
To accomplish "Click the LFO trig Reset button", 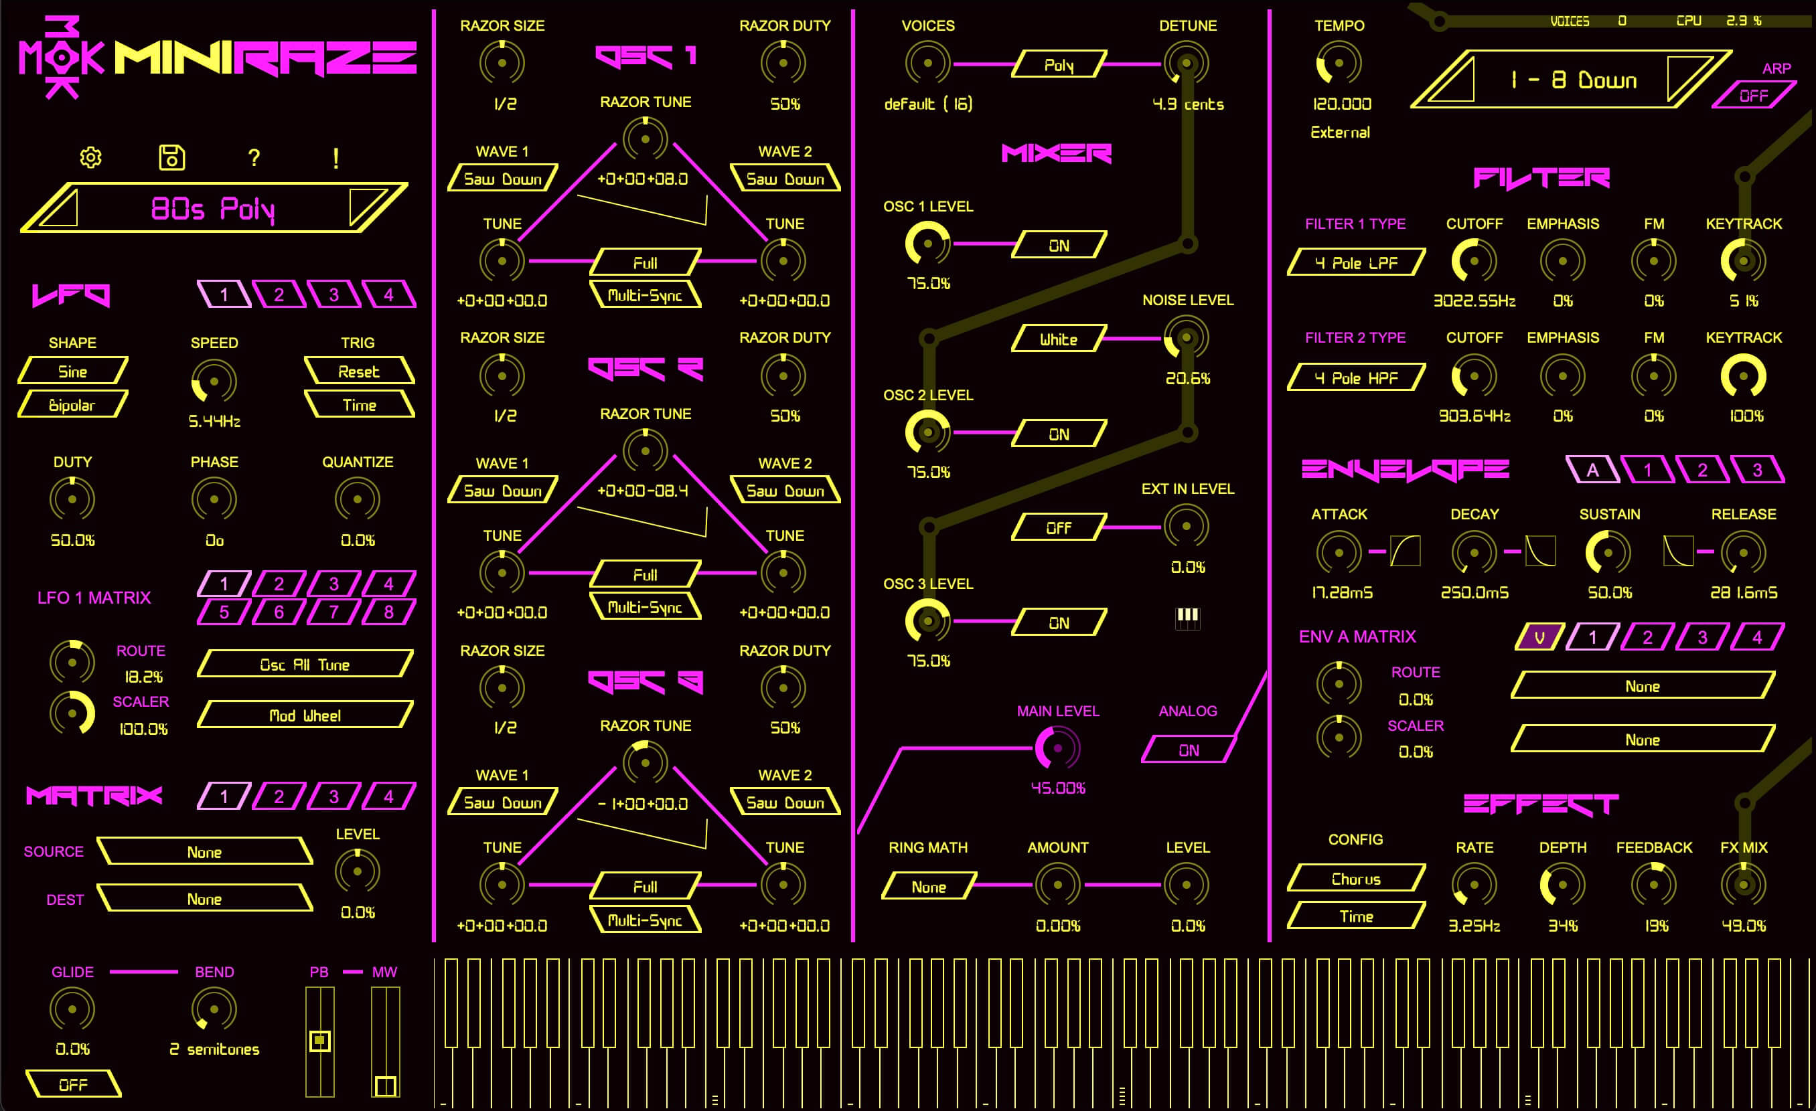I will click(x=358, y=371).
